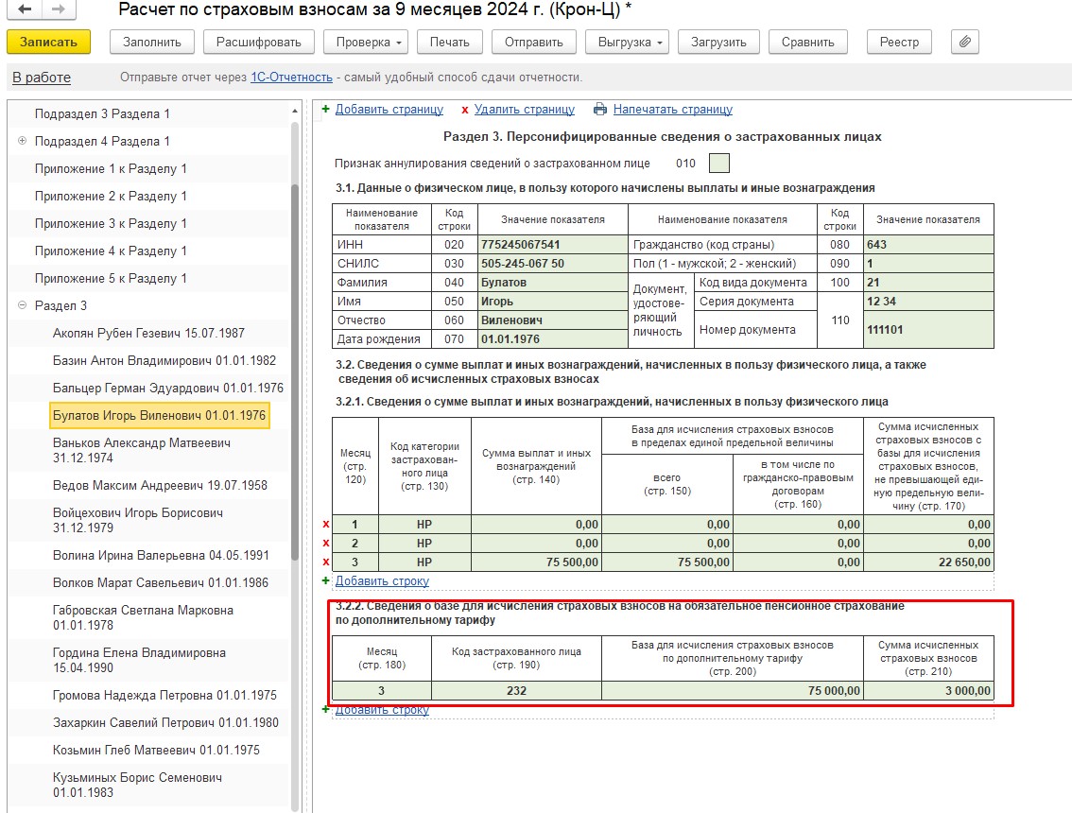Viewport: 1072px width, 813px height.
Task: Collapse the Раздел 3 tree node
Action: coord(22,305)
